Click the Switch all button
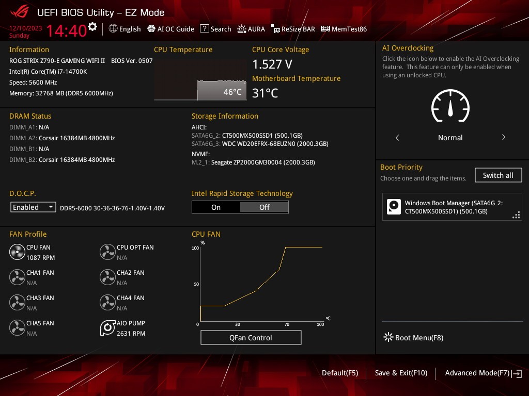The width and height of the screenshot is (529, 396). [x=498, y=175]
